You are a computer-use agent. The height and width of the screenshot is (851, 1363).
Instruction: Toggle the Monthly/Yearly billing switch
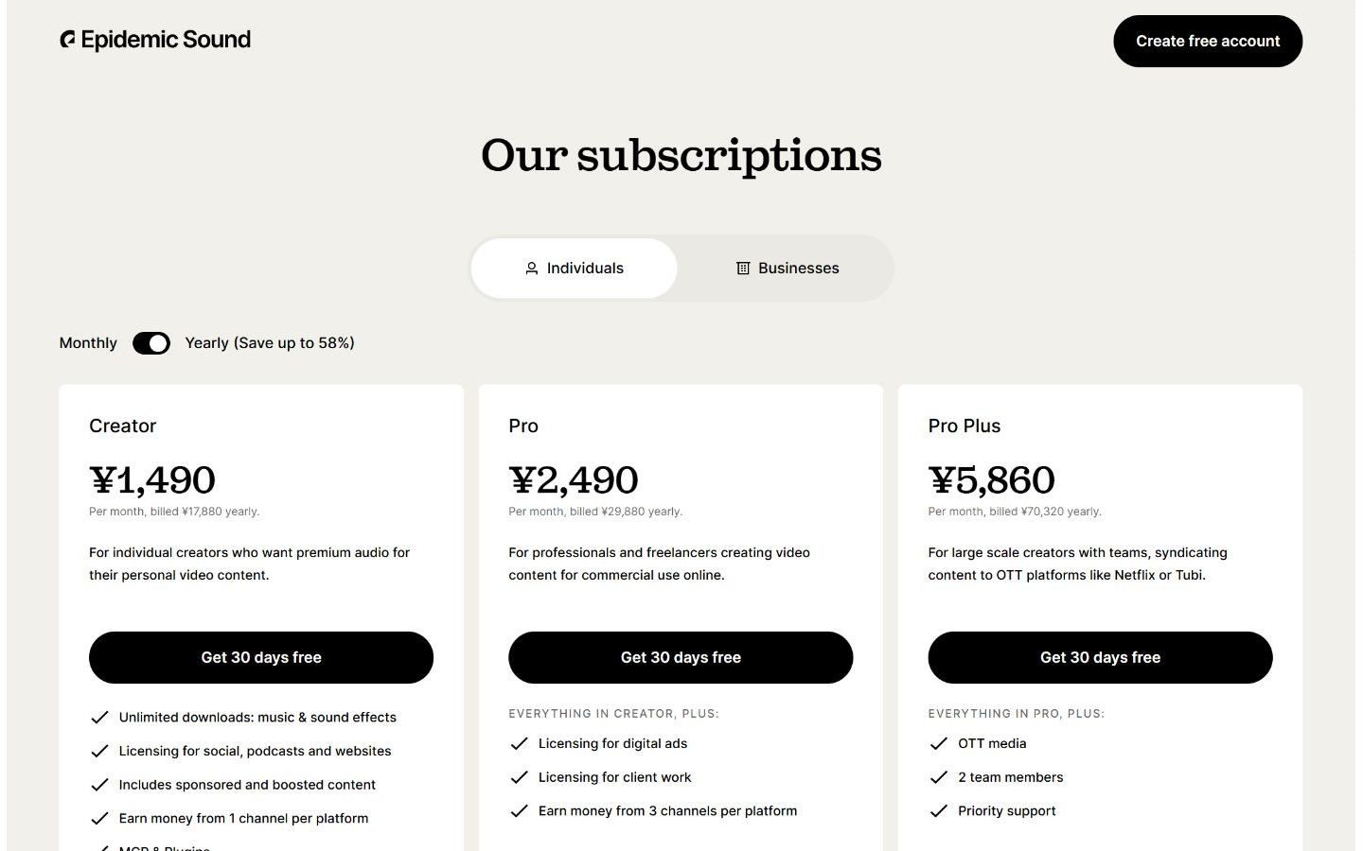coord(151,343)
